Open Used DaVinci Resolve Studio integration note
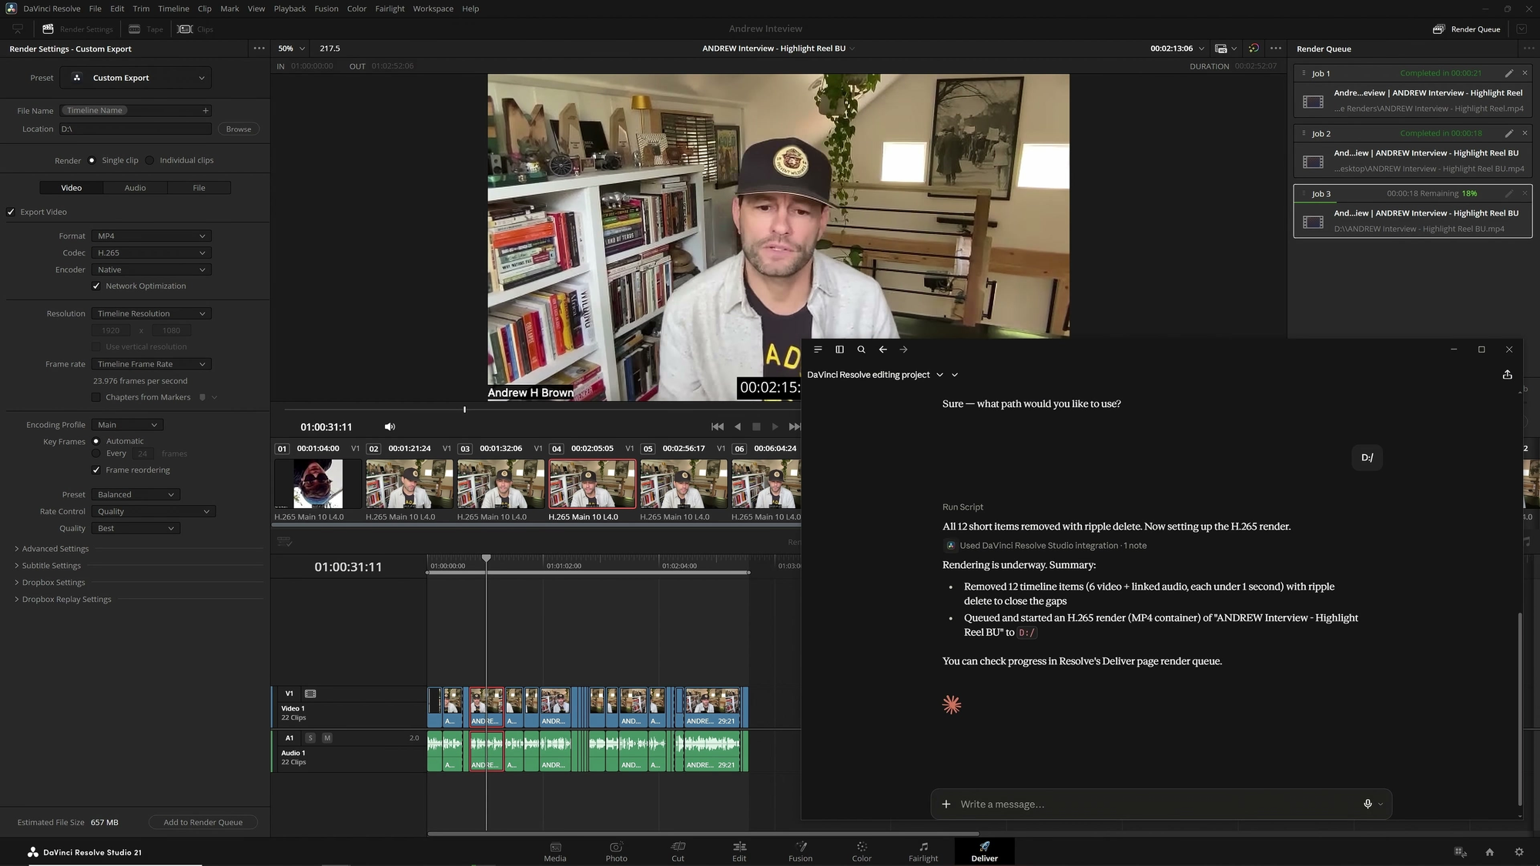1540x866 pixels. [1046, 546]
